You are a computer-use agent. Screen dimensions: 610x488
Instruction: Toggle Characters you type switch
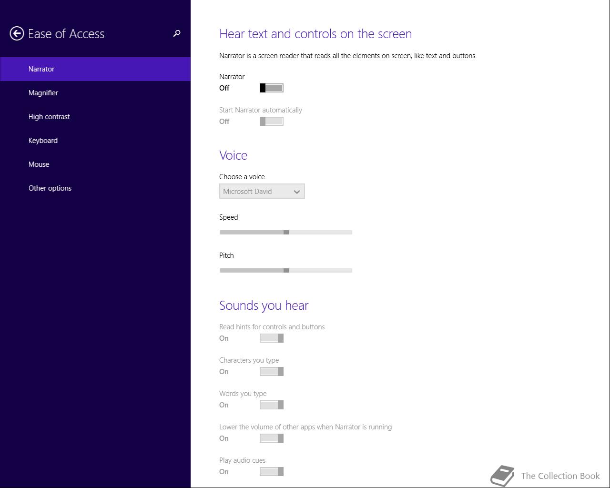[272, 371]
